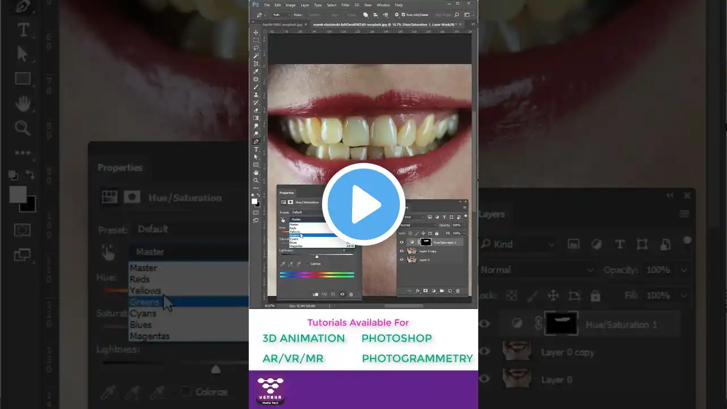The width and height of the screenshot is (727, 409).
Task: Click the Hue/Saturation layer mask thumbnail
Action: (x=426, y=242)
